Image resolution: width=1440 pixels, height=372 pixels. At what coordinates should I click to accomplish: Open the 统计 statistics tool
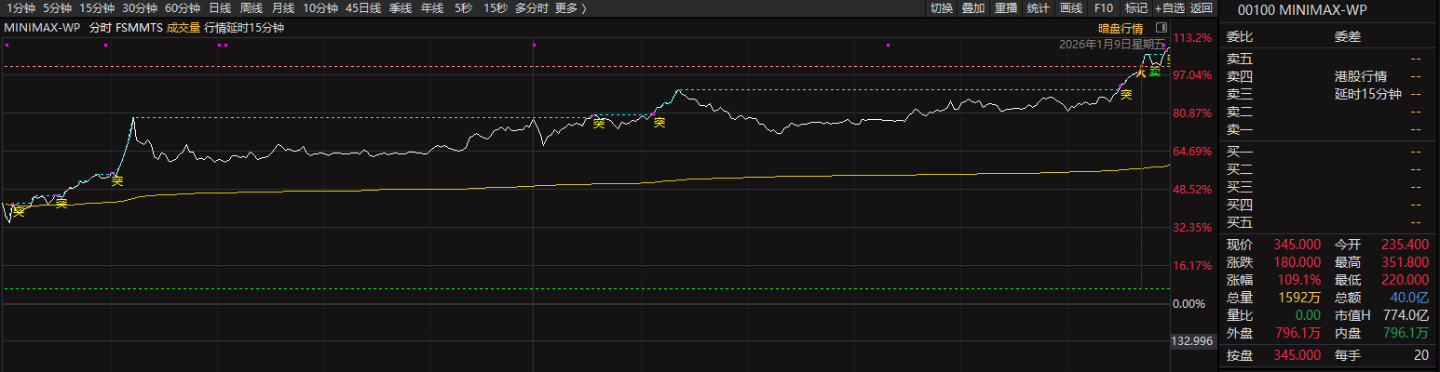(1038, 8)
